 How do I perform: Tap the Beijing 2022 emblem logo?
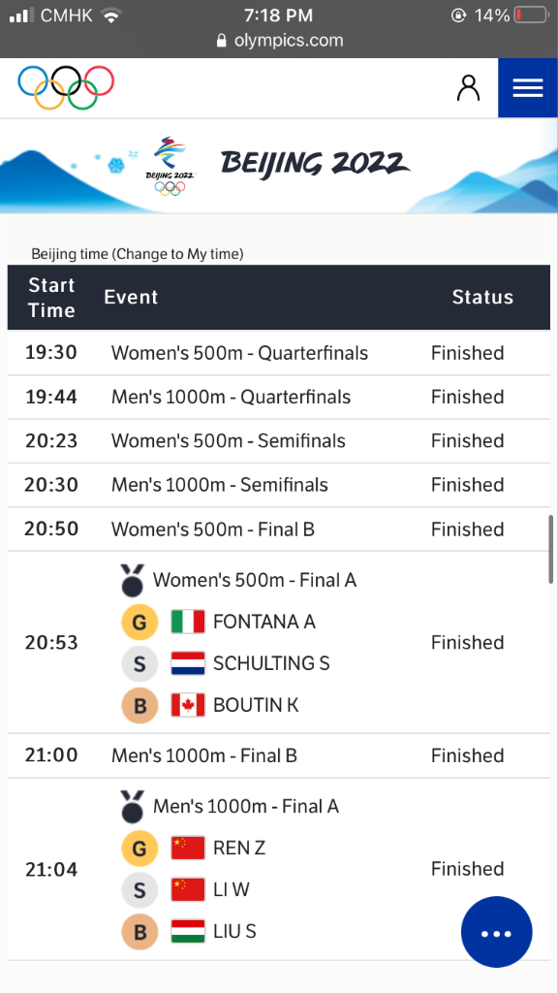pos(170,166)
